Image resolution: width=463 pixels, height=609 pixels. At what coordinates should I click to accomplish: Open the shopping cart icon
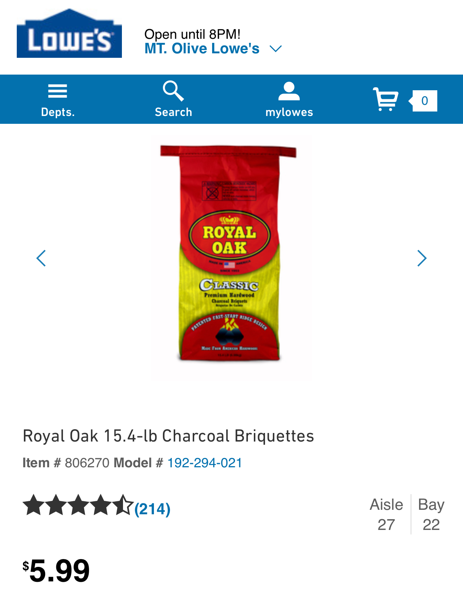[386, 99]
